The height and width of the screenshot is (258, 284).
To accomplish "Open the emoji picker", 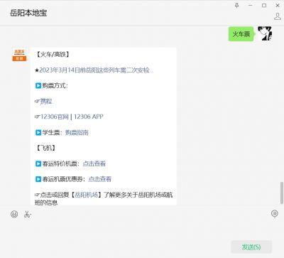I will click(14, 214).
